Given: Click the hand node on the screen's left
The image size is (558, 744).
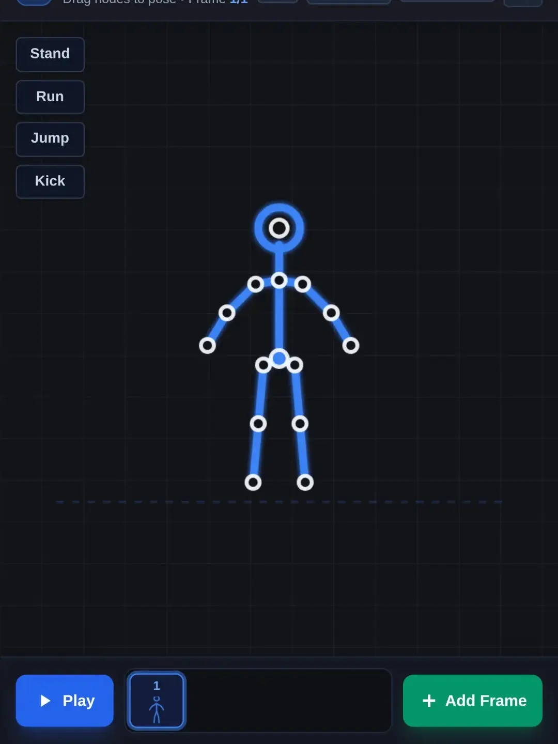Looking at the screenshot, I should (207, 346).
